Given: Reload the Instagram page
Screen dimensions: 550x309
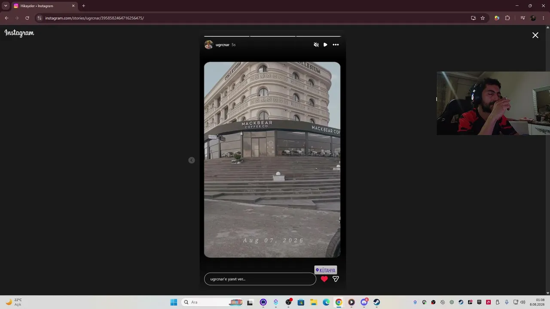Looking at the screenshot, I should (x=27, y=18).
